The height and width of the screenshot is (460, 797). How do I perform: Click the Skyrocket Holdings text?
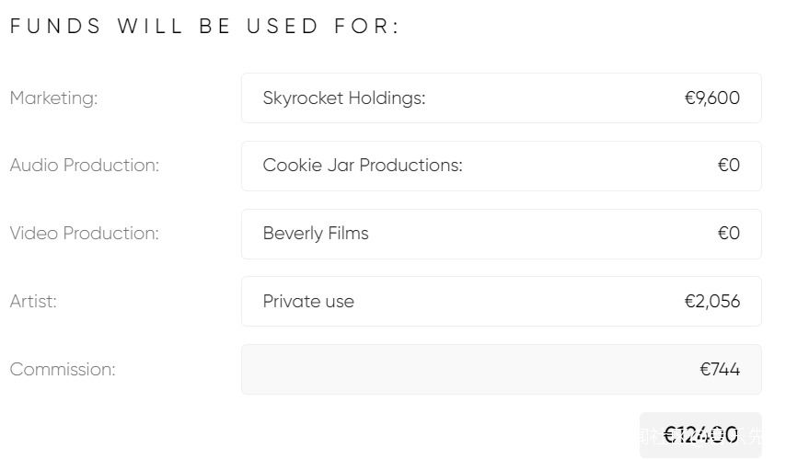[x=344, y=98]
